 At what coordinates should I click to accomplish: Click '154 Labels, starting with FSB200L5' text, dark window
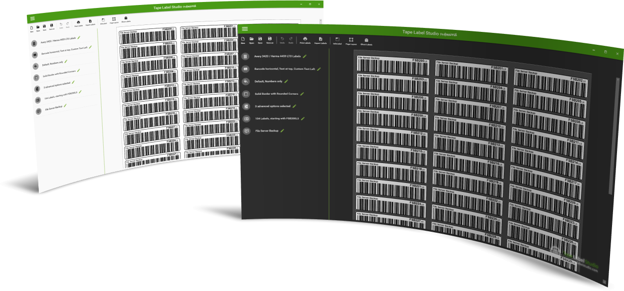click(277, 119)
